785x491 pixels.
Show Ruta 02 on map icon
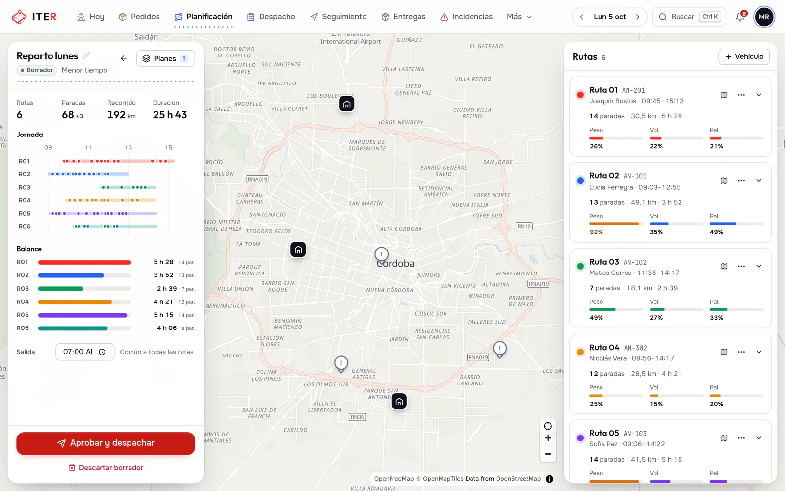click(x=724, y=181)
